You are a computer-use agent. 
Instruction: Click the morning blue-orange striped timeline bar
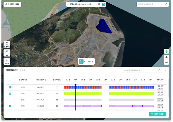(x=83, y=87)
